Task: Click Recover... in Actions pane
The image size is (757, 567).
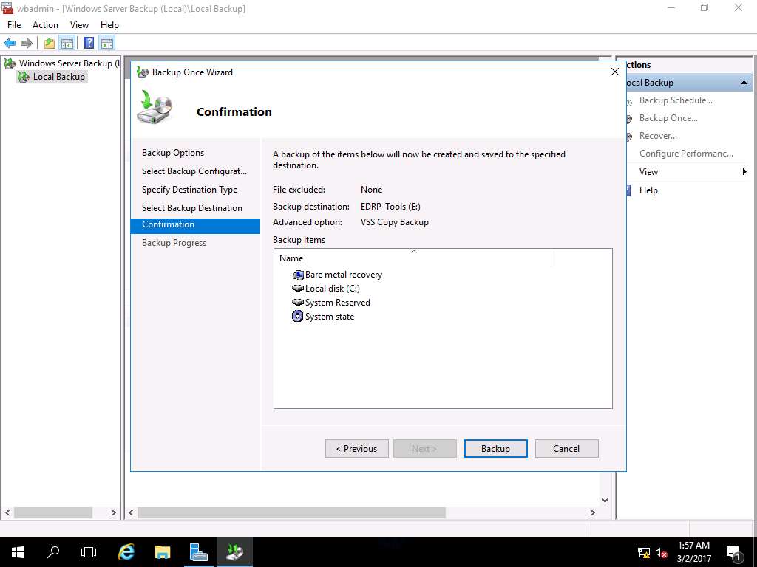Action: 658,136
